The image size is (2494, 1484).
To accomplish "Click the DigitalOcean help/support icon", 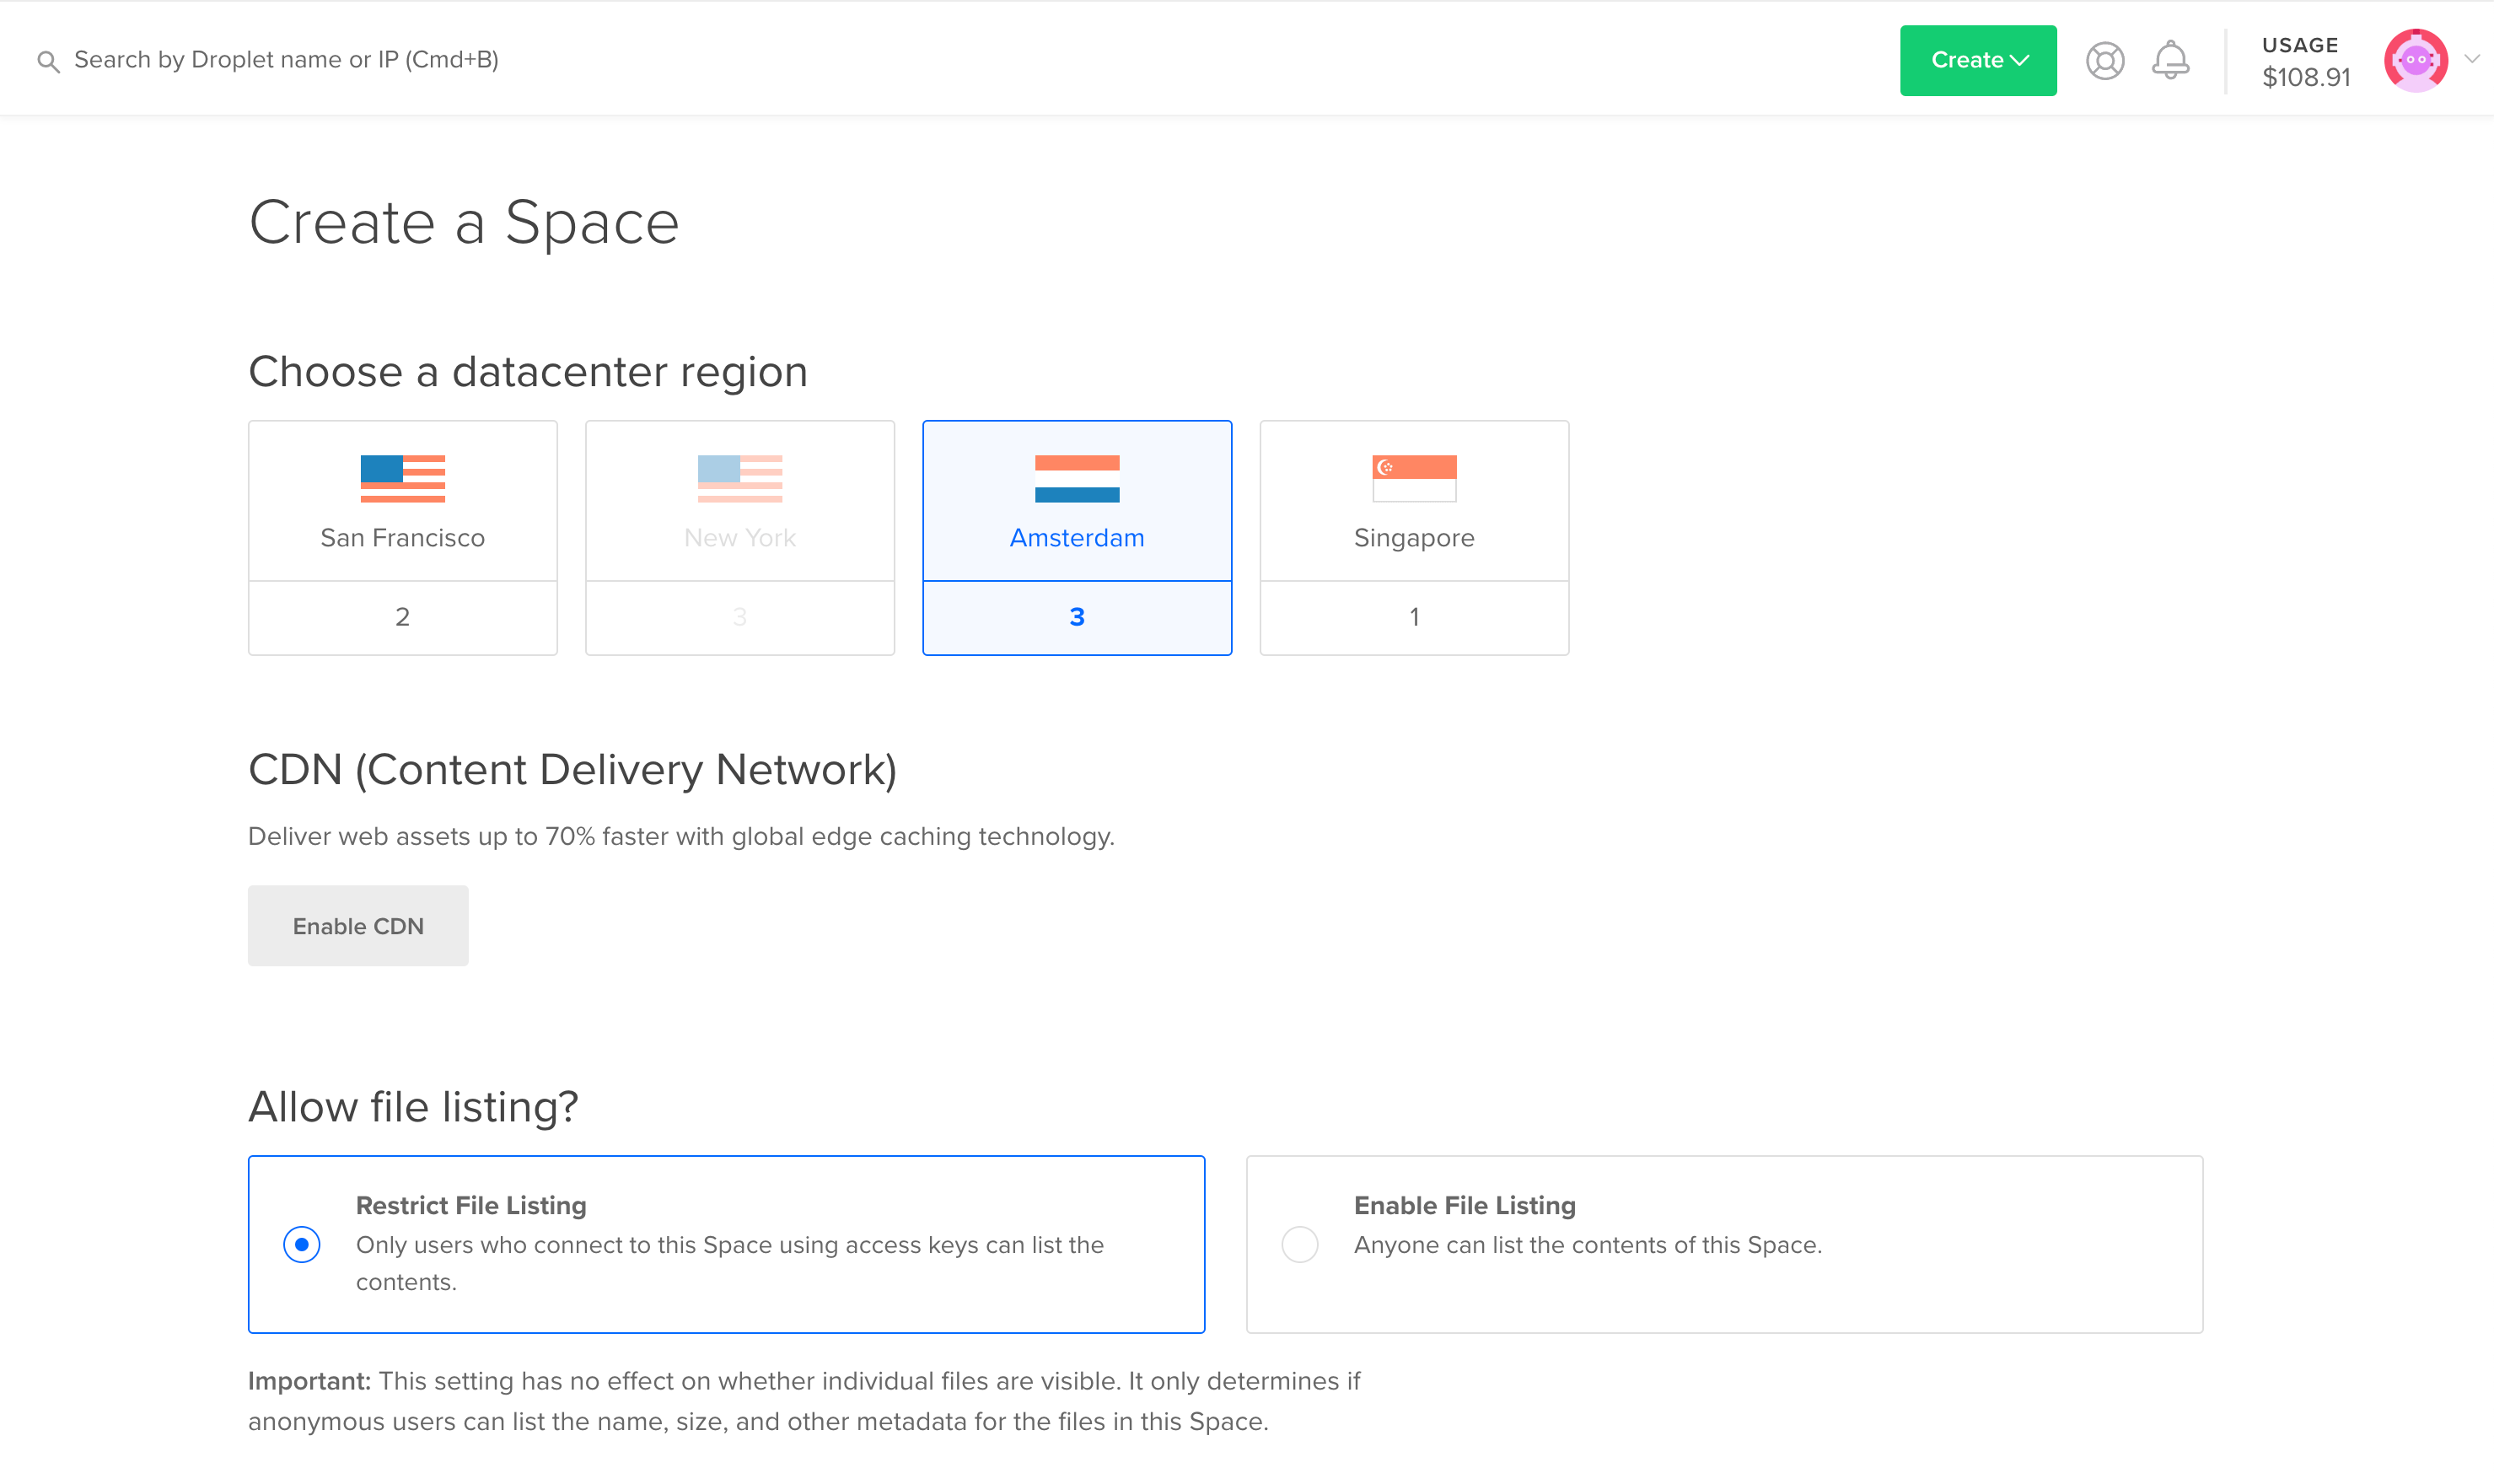I will click(x=2104, y=60).
